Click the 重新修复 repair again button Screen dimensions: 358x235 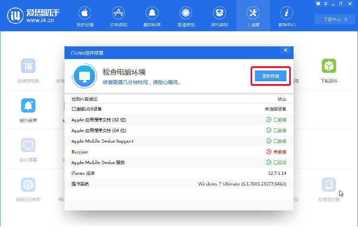point(270,76)
